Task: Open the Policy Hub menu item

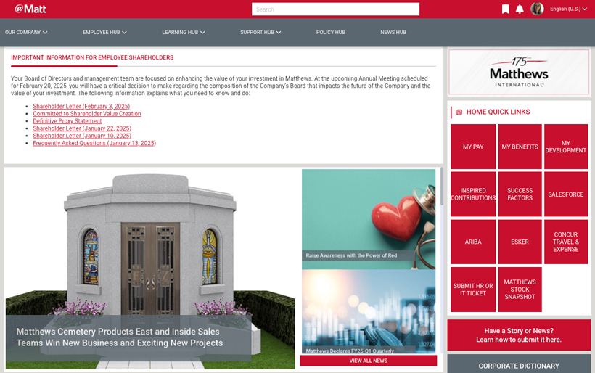Action: (x=330, y=32)
